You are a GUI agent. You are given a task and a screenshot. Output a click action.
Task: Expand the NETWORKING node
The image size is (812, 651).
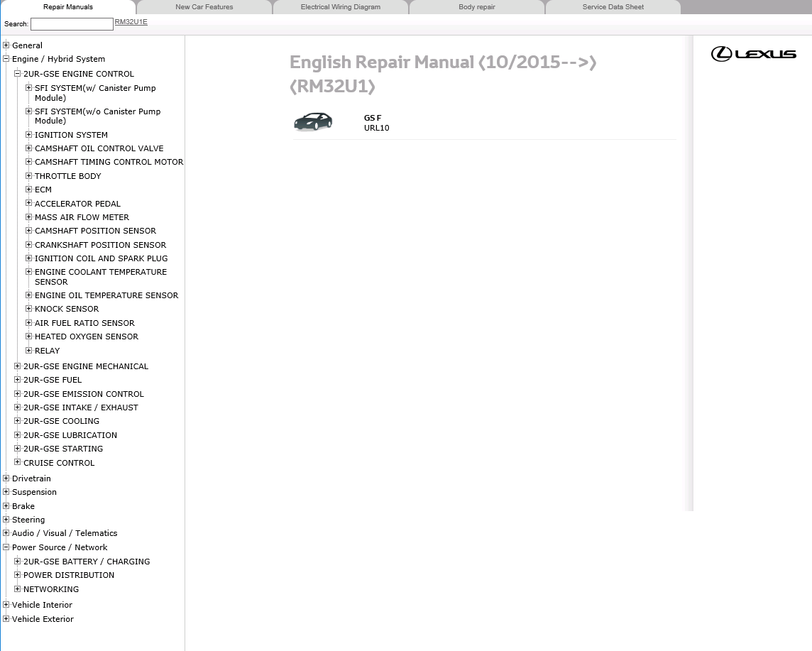pyautogui.click(x=18, y=589)
